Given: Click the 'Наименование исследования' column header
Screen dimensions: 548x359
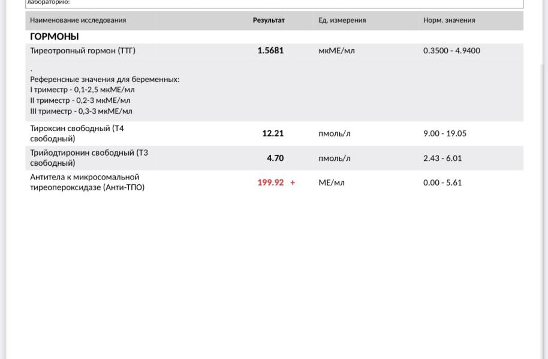Looking at the screenshot, I should coord(78,20).
